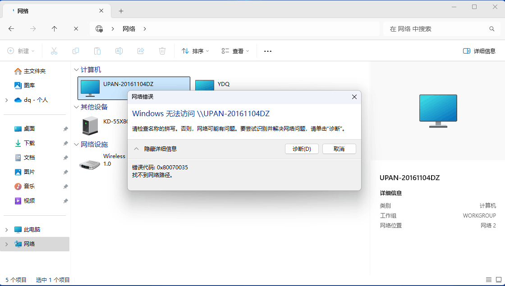Click the network globe icon in address bar
This screenshot has height=286, width=505.
pos(99,29)
